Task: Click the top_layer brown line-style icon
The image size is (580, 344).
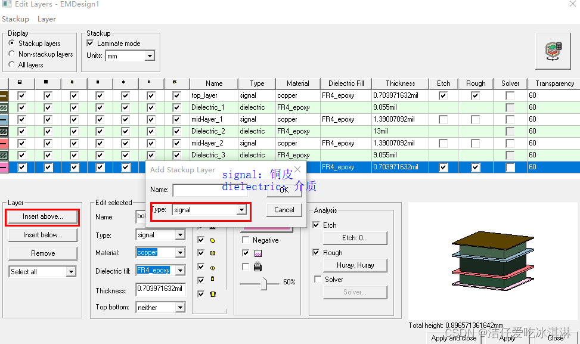Action: coord(4,96)
